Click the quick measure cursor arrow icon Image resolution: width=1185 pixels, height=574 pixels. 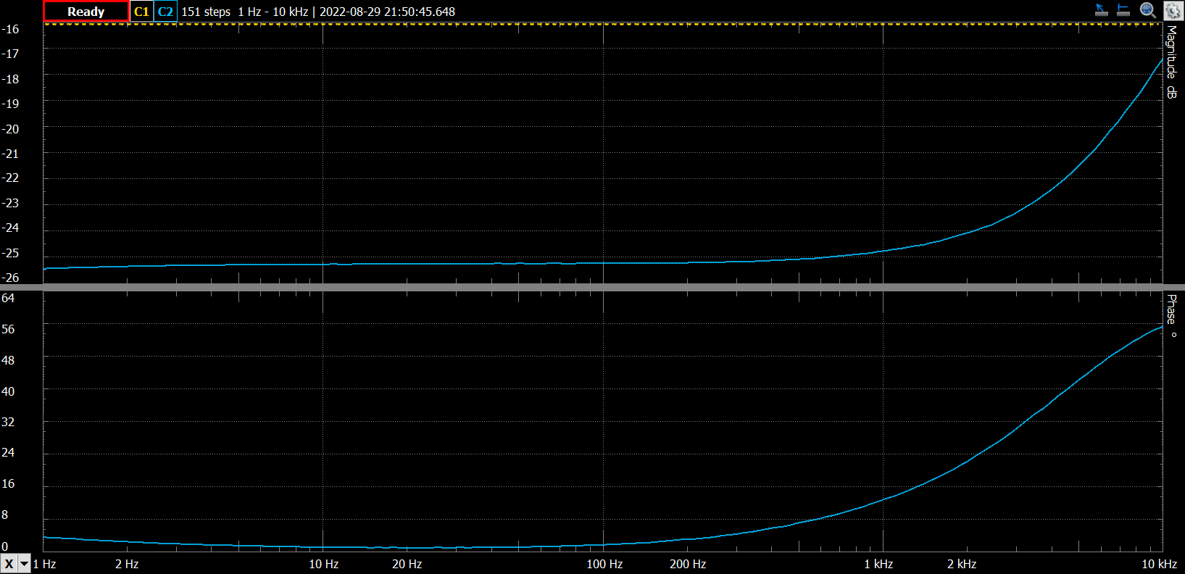(x=1101, y=10)
